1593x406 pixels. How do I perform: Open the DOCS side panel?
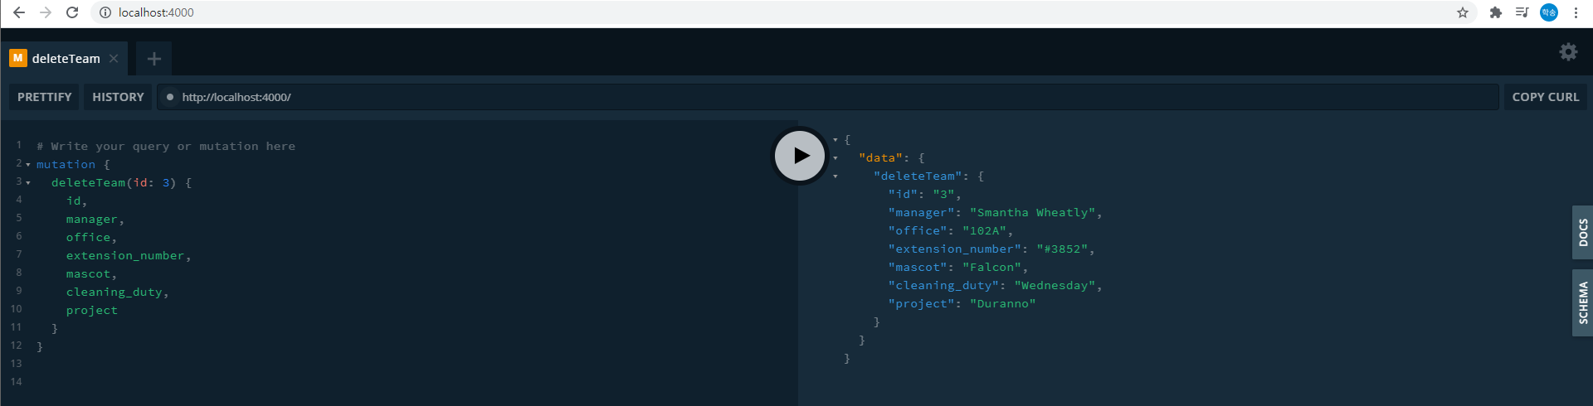pos(1583,233)
